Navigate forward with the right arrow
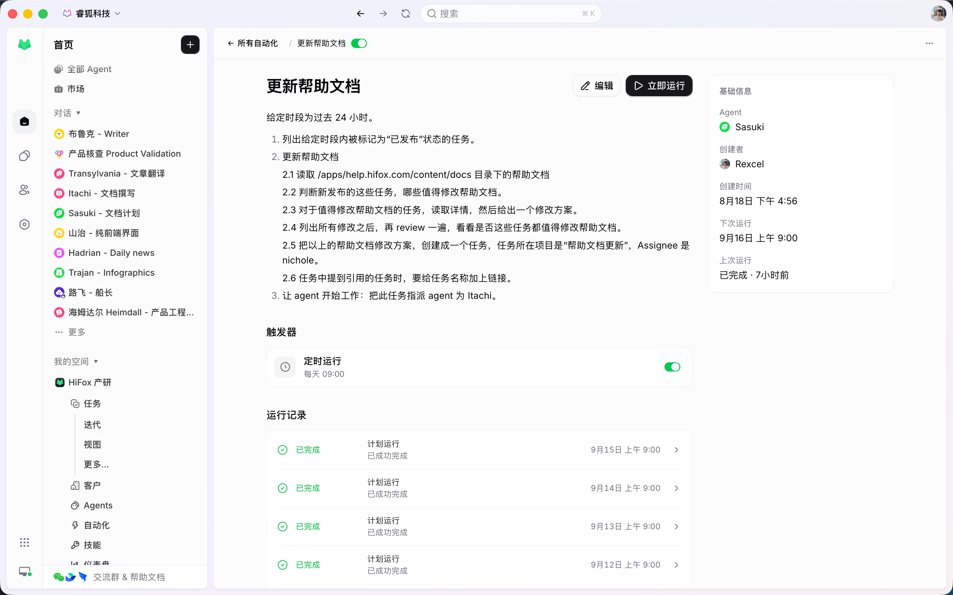Image resolution: width=953 pixels, height=595 pixels. (x=383, y=14)
